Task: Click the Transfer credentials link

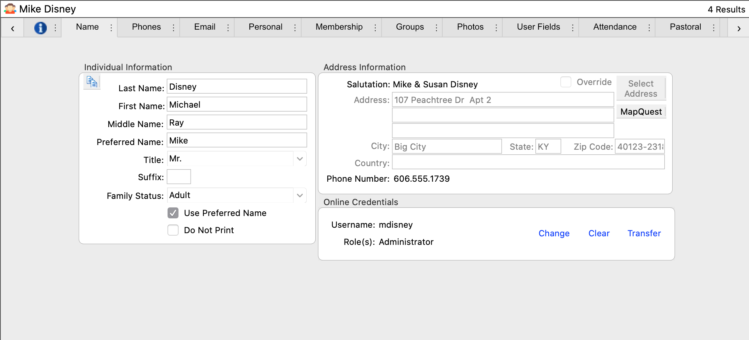Action: [x=644, y=233]
